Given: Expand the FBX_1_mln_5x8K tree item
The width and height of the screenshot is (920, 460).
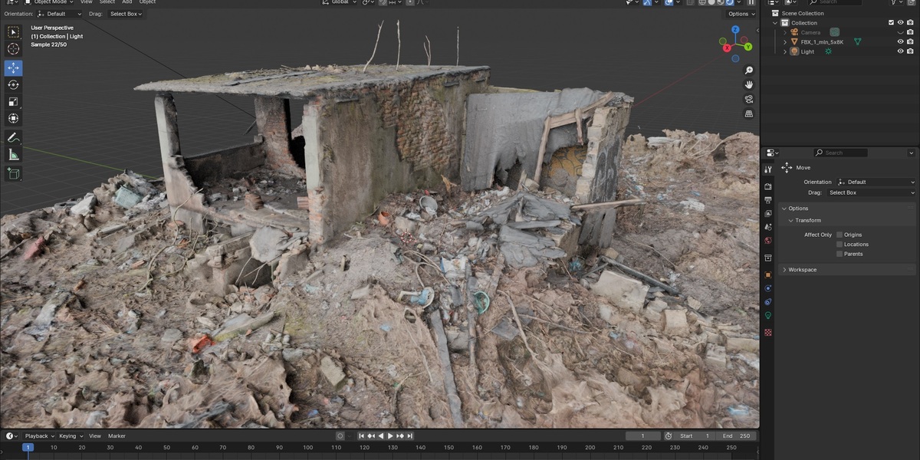Looking at the screenshot, I should tap(785, 41).
